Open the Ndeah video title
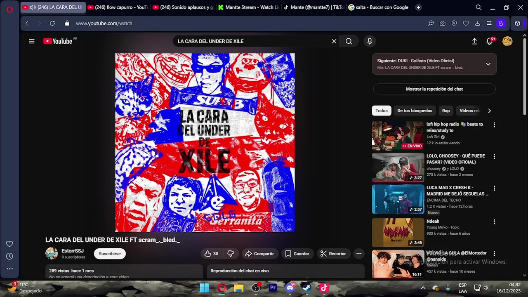This screenshot has width=528, height=297. click(433, 221)
